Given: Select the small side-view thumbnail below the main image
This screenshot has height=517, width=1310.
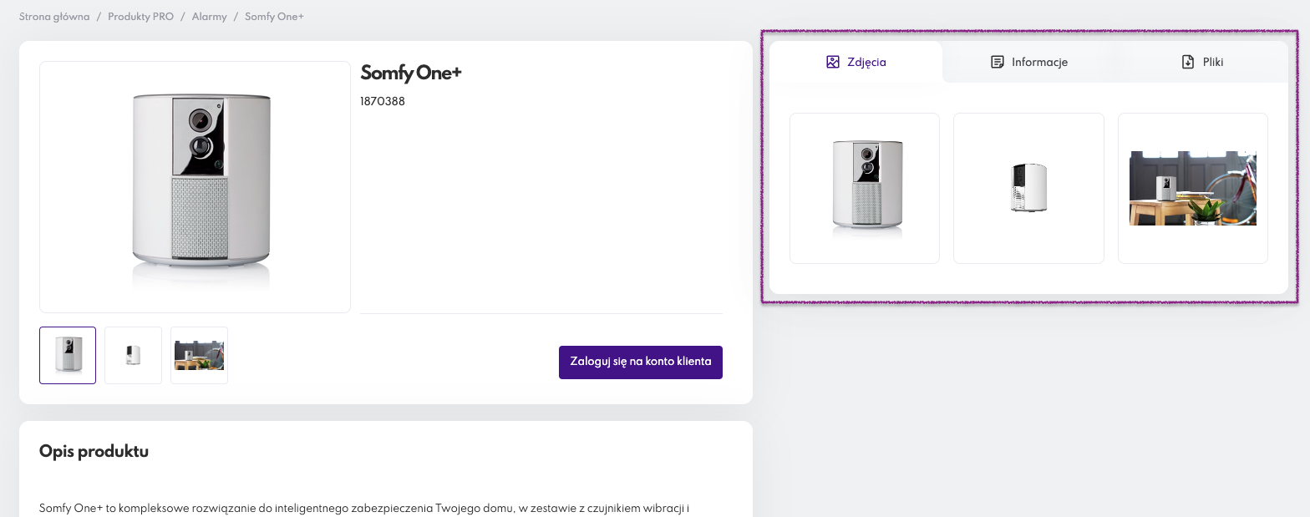Looking at the screenshot, I should click(x=133, y=355).
